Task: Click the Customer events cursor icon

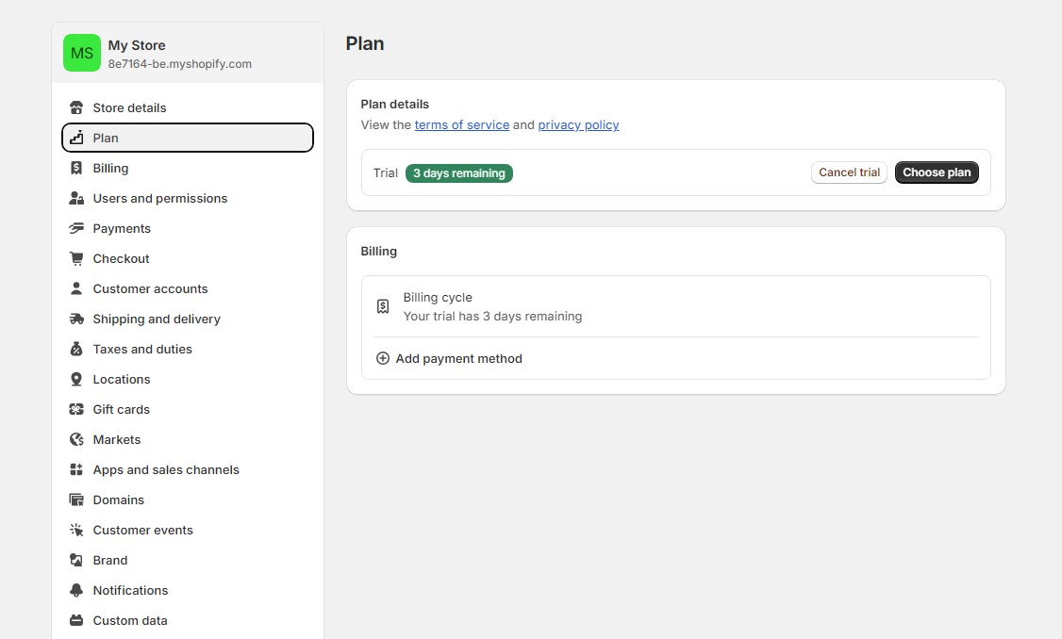Action: point(76,530)
